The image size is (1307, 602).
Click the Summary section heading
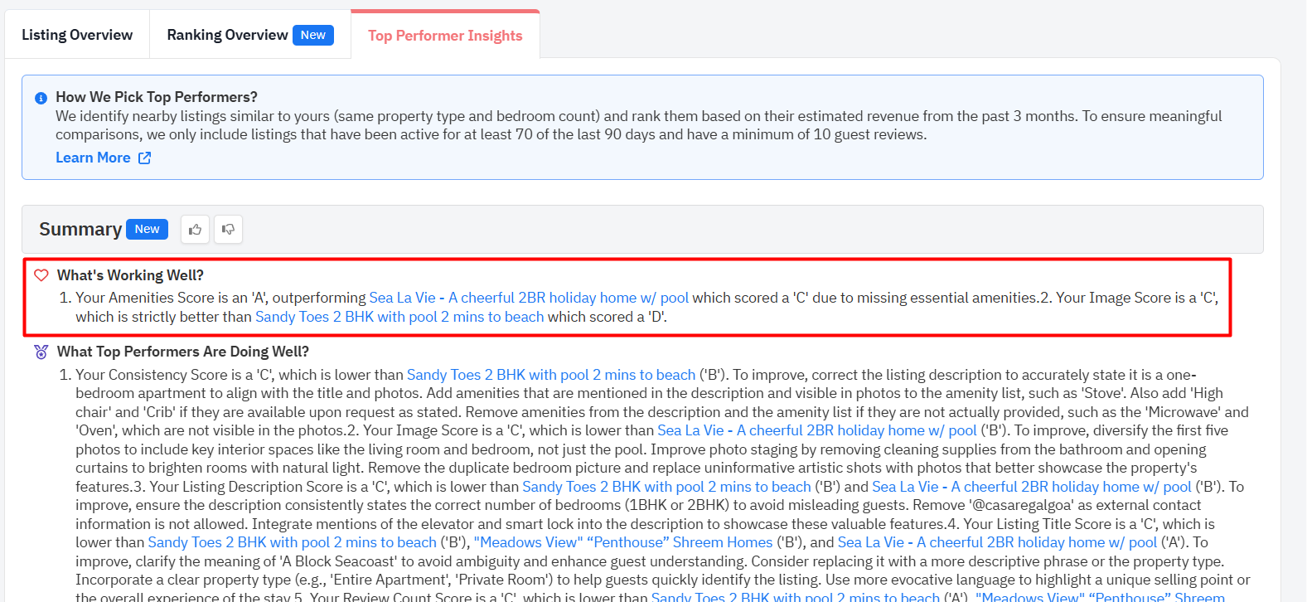[80, 230]
